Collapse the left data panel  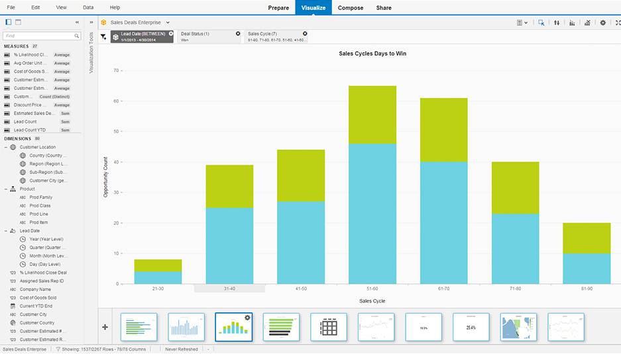(78, 22)
